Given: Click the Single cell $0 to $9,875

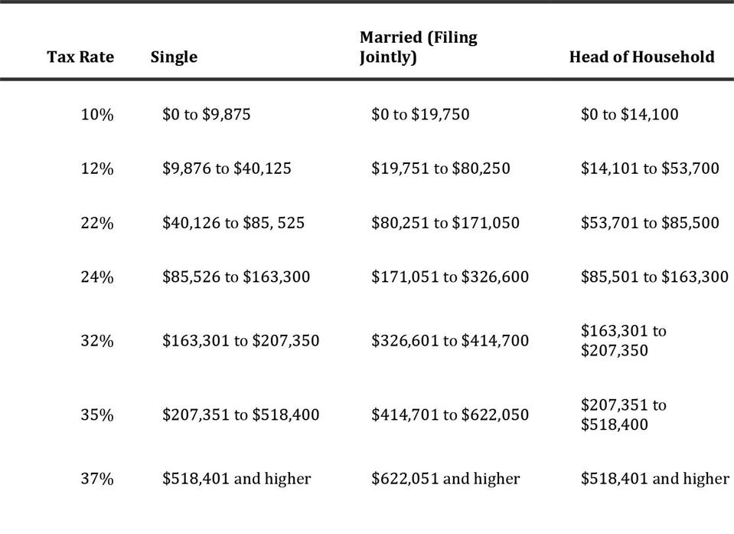Looking at the screenshot, I should coord(206,115).
